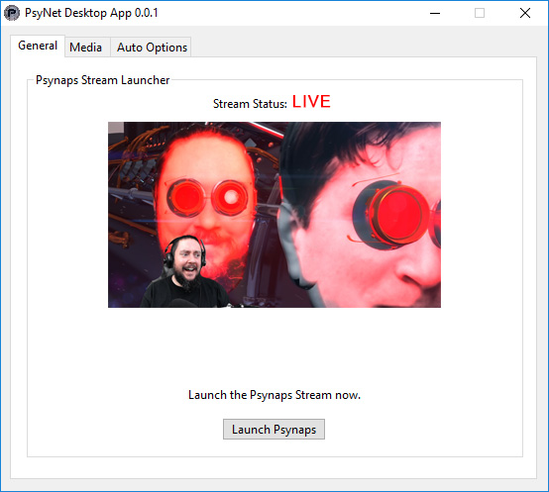Open the Media tab
Image resolution: width=549 pixels, height=492 pixels.
(x=86, y=48)
